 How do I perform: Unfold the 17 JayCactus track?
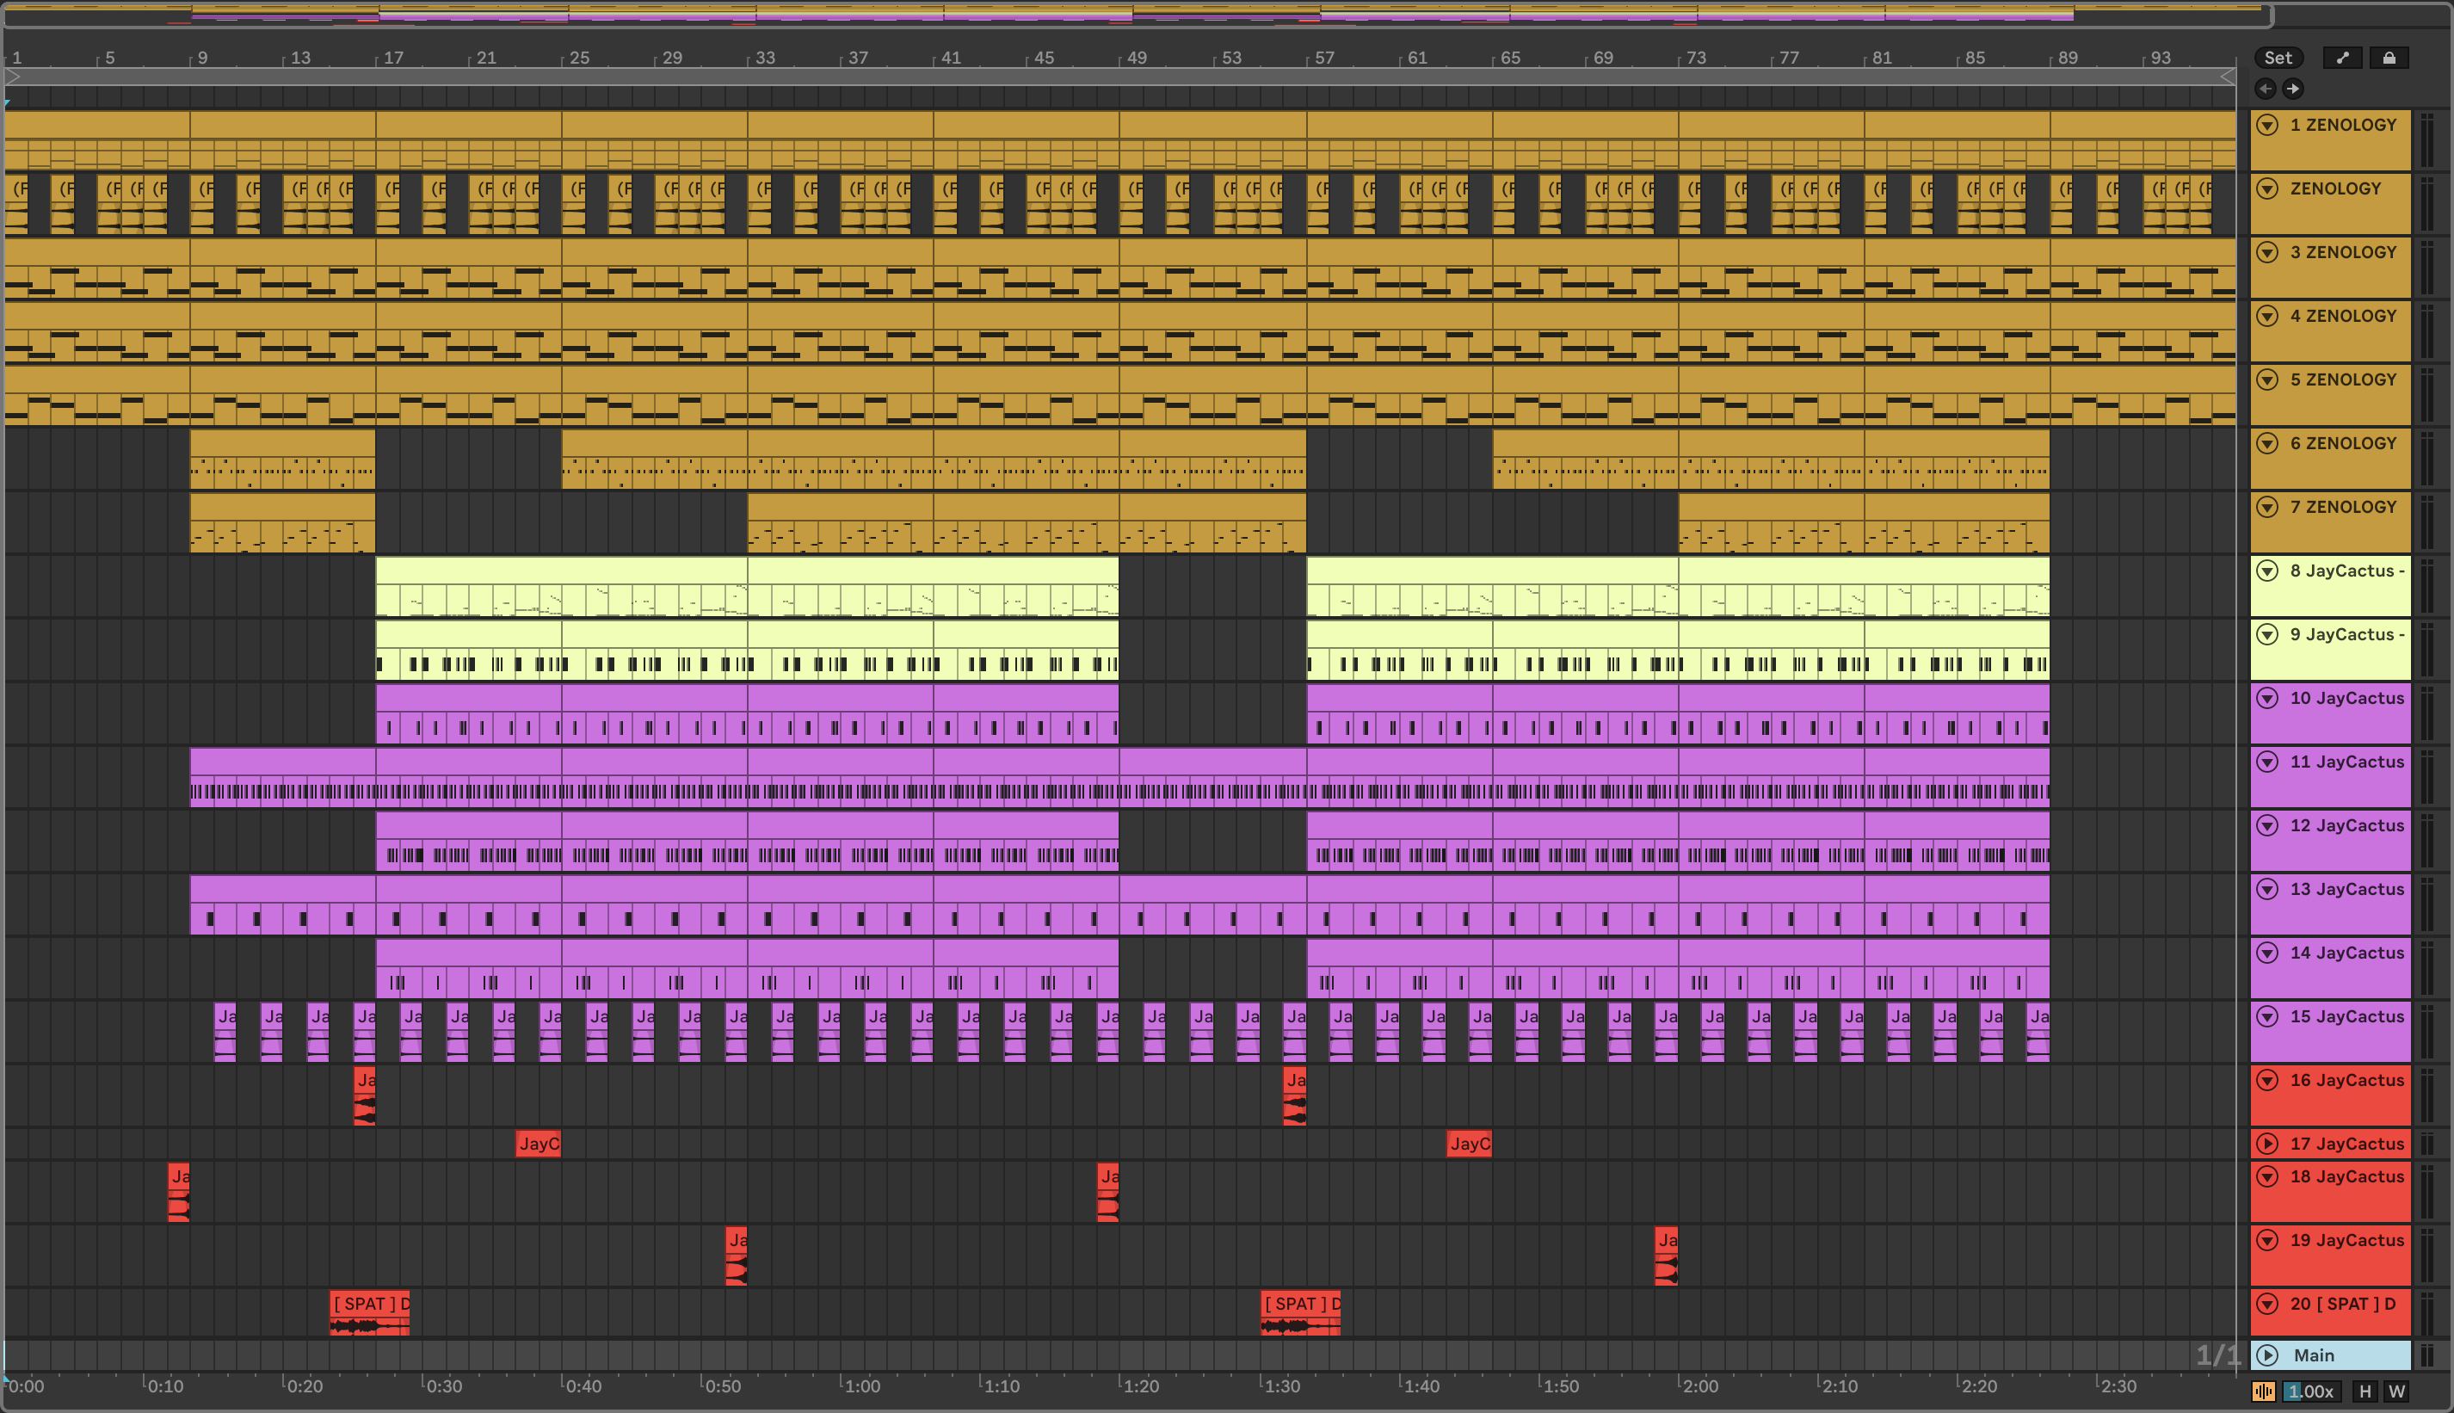(x=2266, y=1143)
